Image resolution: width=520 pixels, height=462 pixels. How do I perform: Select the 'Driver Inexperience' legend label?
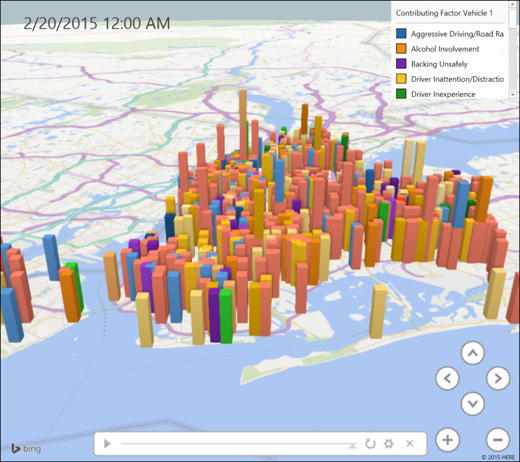click(443, 94)
